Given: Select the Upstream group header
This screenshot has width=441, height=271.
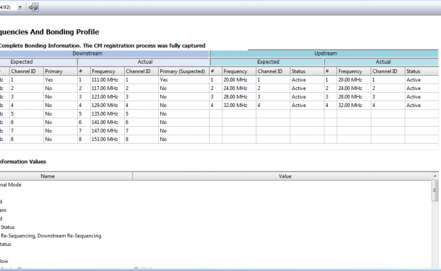Looking at the screenshot, I should coord(325,53).
